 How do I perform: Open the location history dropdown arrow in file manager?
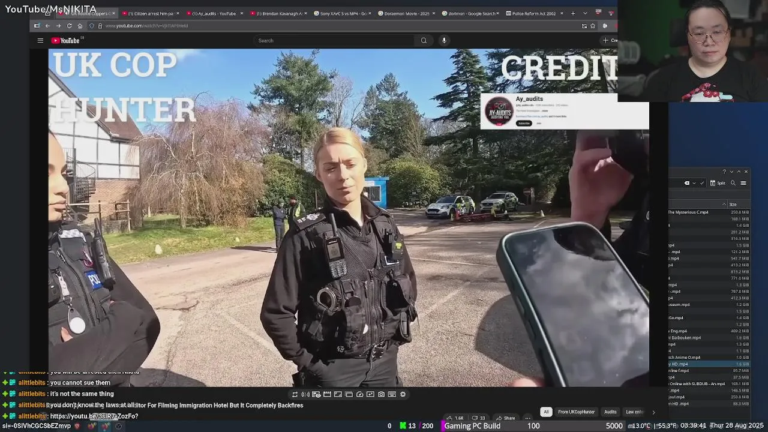[694, 183]
